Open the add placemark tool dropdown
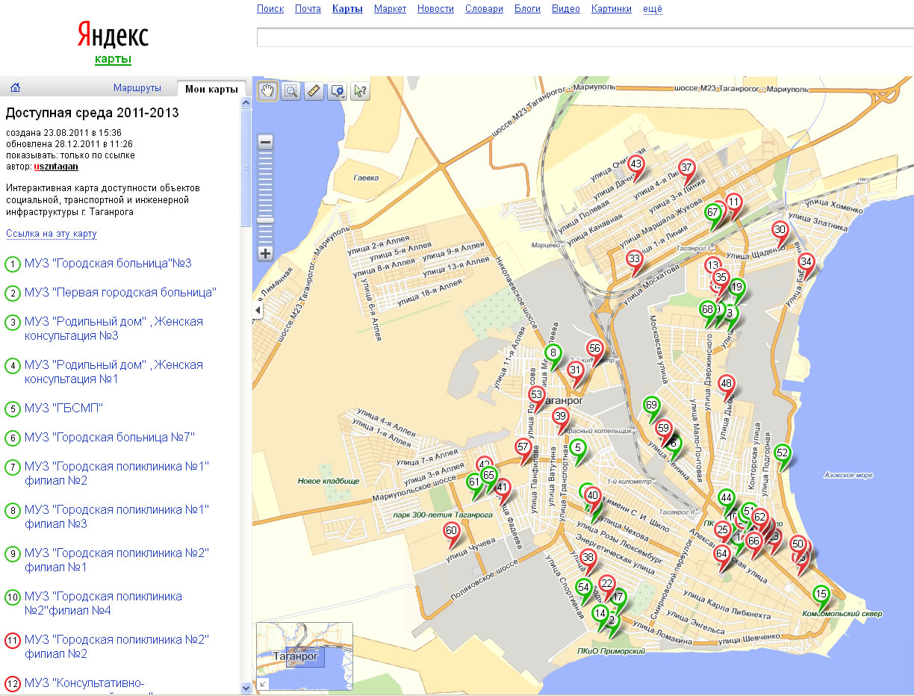The width and height of the screenshot is (914, 696). 338,91
